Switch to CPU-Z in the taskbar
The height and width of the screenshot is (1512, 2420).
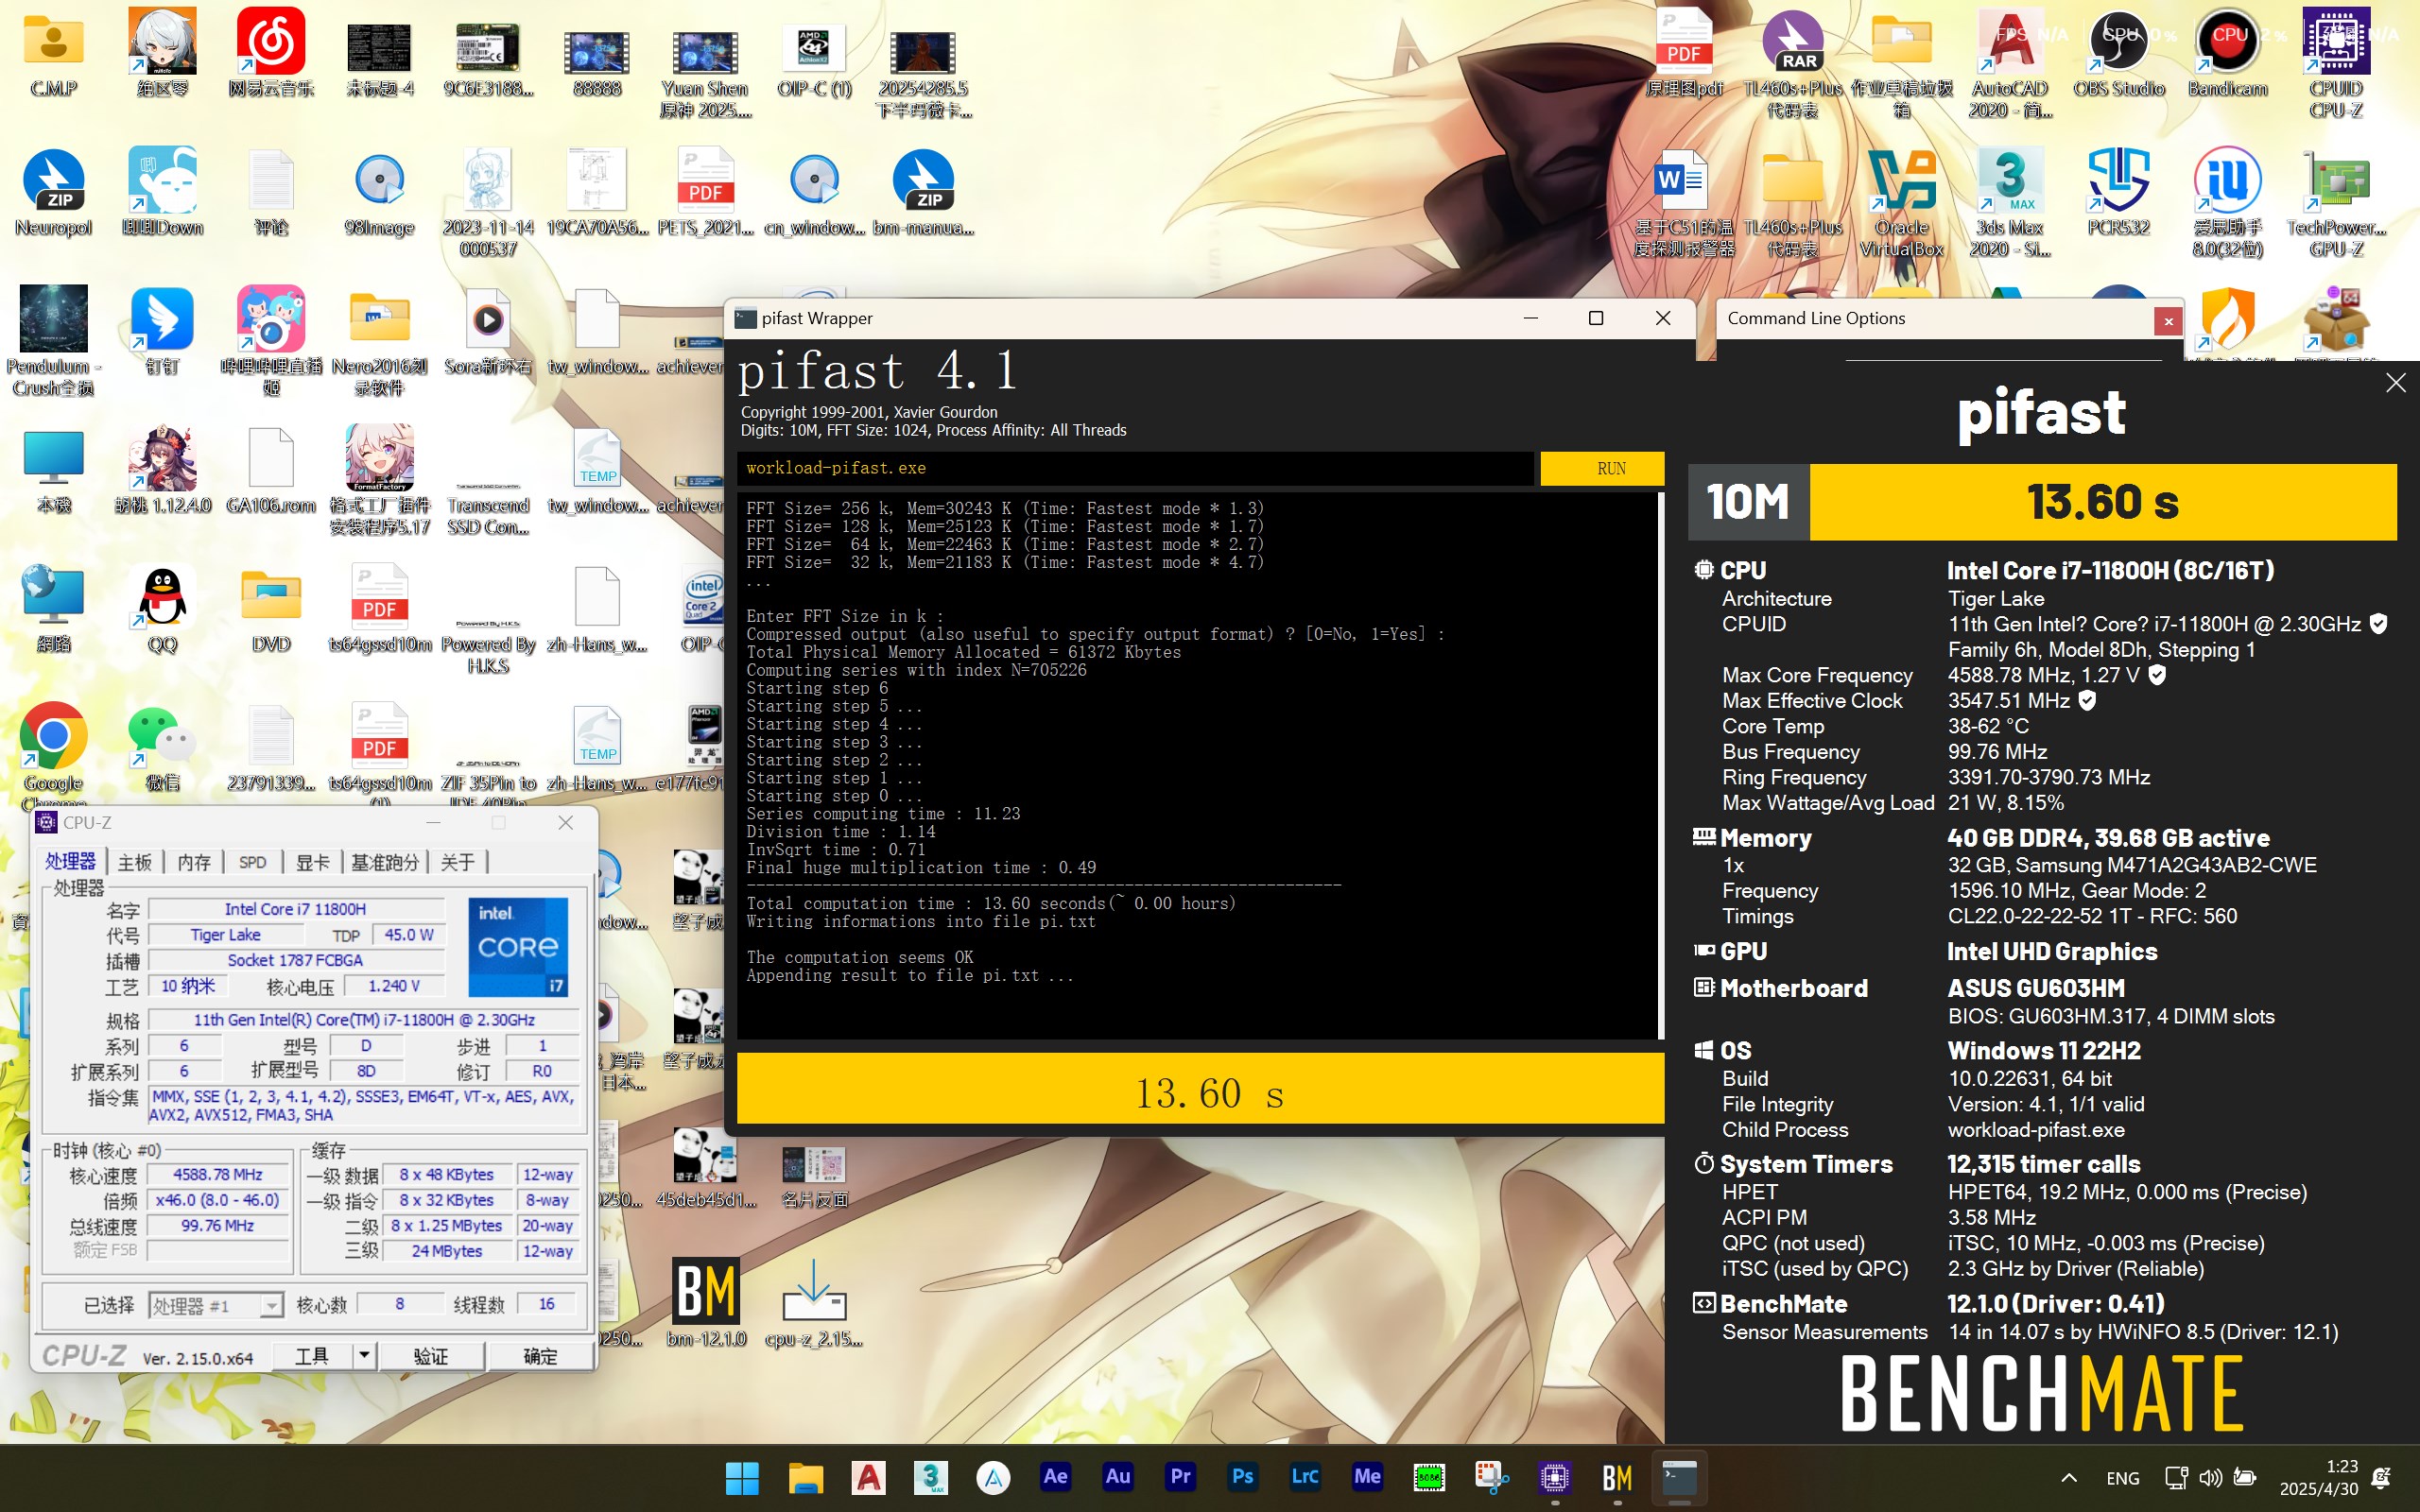(x=1555, y=1478)
